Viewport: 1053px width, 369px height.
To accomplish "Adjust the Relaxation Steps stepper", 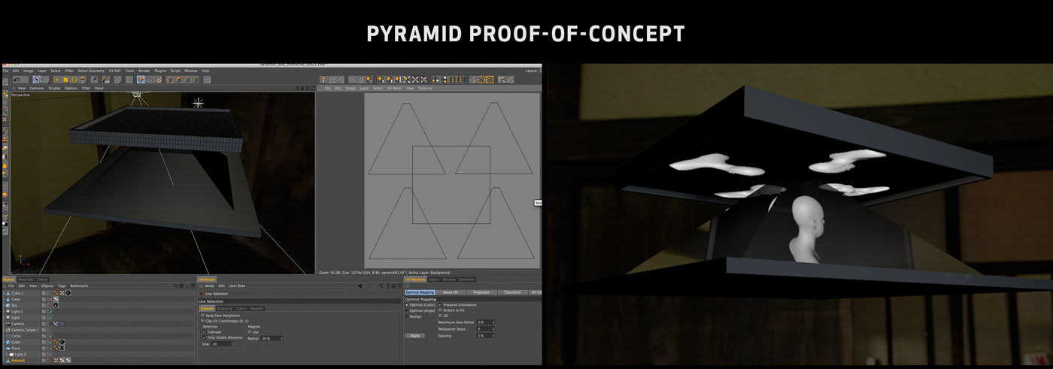I will click(493, 329).
